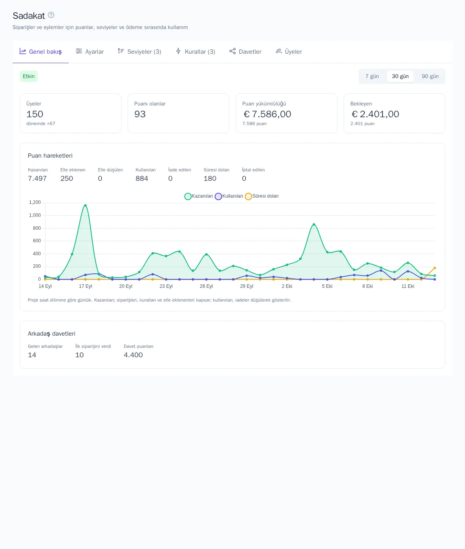Toggle the Kazanılan series in chart legend

click(x=199, y=196)
